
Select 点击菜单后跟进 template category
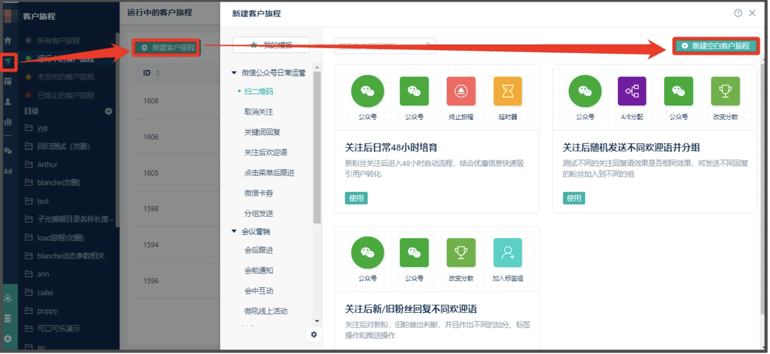coord(270,173)
